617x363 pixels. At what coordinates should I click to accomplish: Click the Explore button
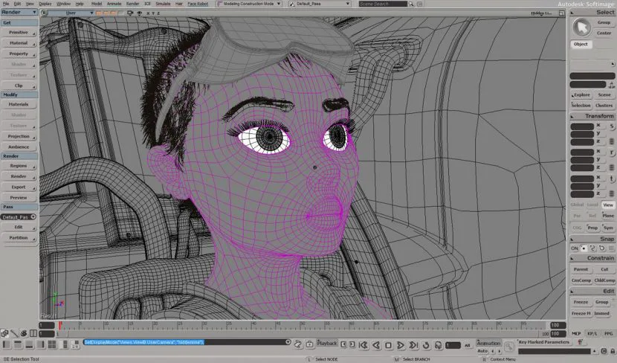[581, 95]
